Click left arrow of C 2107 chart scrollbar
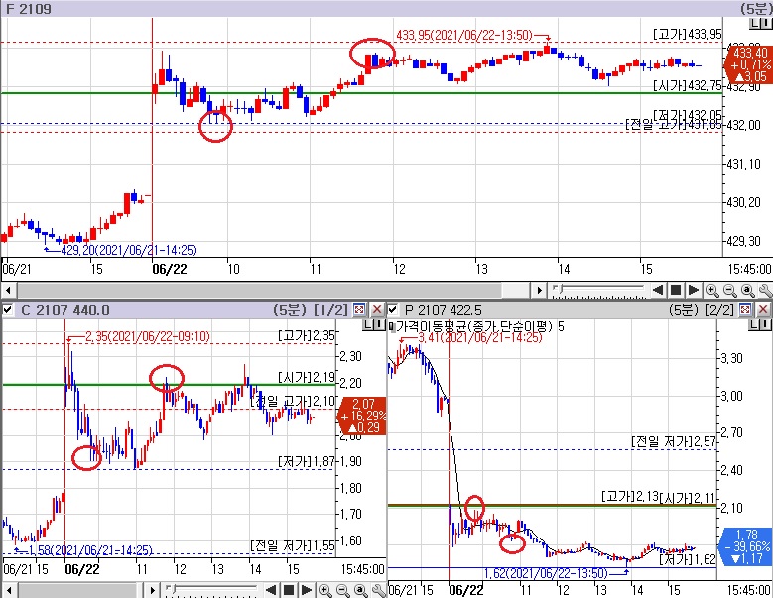 8,590
